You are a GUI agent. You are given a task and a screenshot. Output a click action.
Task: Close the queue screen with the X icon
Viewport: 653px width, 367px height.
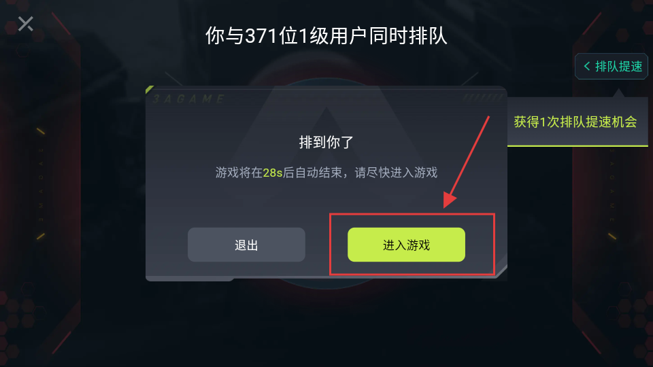25,24
